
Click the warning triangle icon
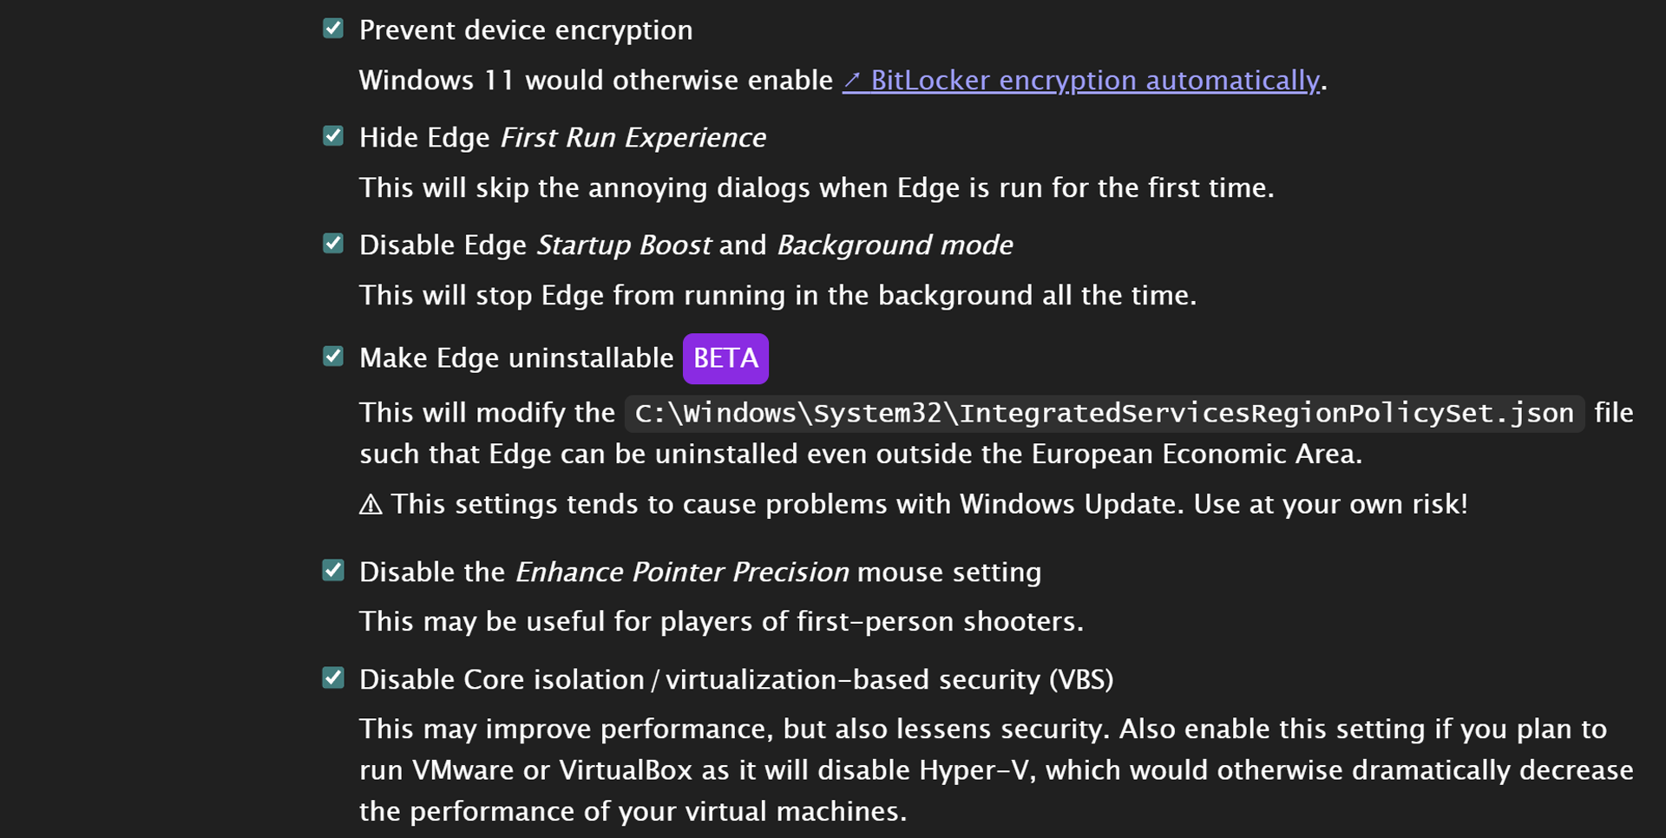[371, 505]
